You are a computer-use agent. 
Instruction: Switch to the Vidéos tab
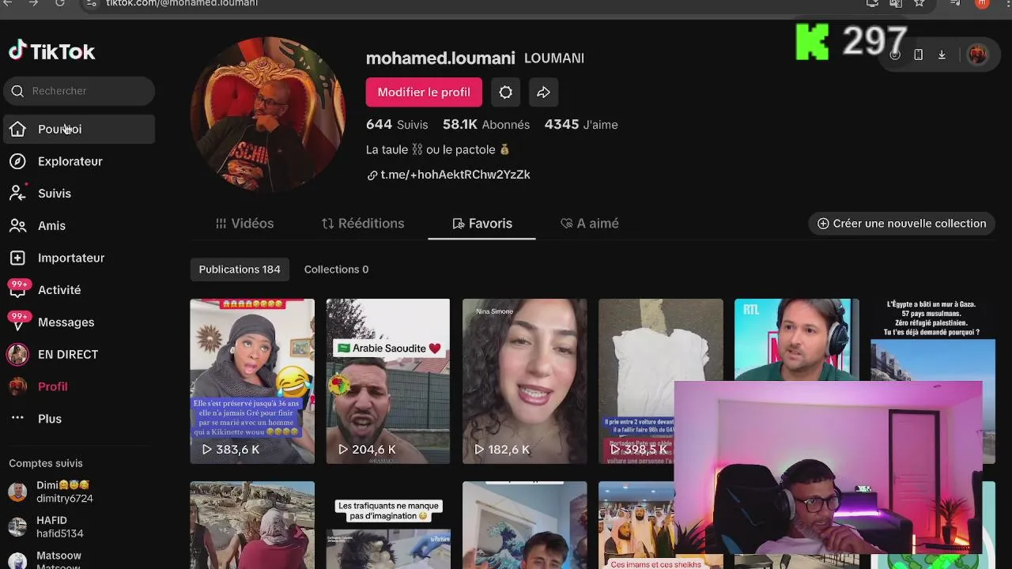pos(245,224)
